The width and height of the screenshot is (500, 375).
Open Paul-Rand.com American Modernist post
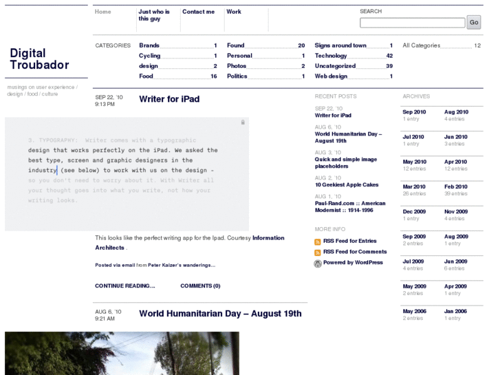point(350,206)
